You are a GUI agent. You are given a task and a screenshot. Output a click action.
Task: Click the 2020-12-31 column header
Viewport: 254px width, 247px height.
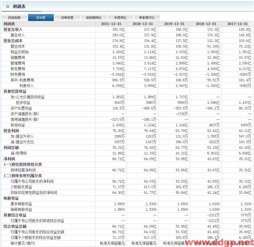143,24
